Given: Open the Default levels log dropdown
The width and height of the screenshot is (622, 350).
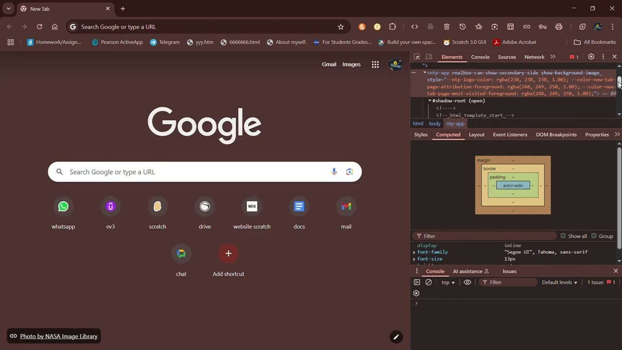Looking at the screenshot, I should (559, 282).
